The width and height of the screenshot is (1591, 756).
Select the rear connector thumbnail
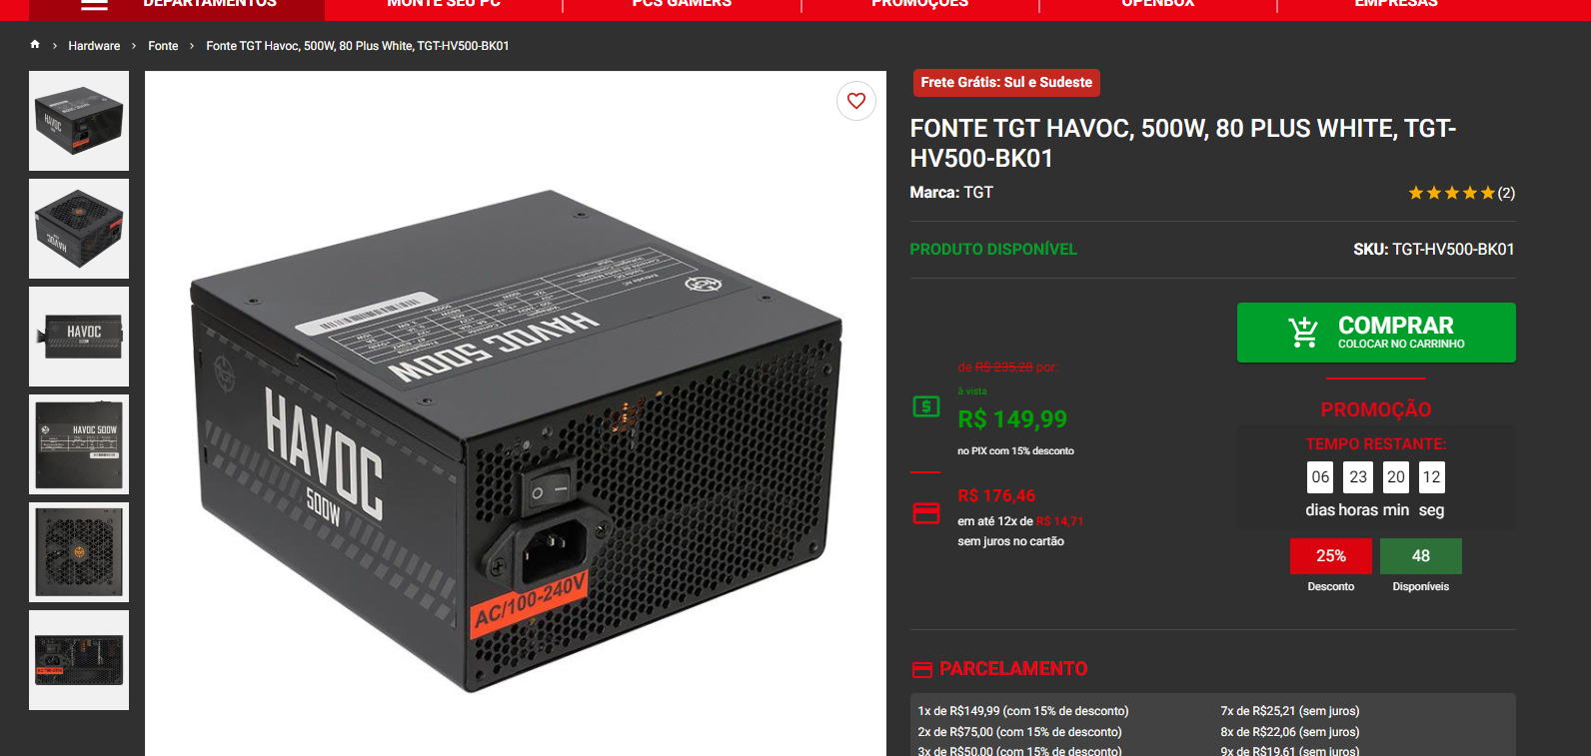pos(79,660)
